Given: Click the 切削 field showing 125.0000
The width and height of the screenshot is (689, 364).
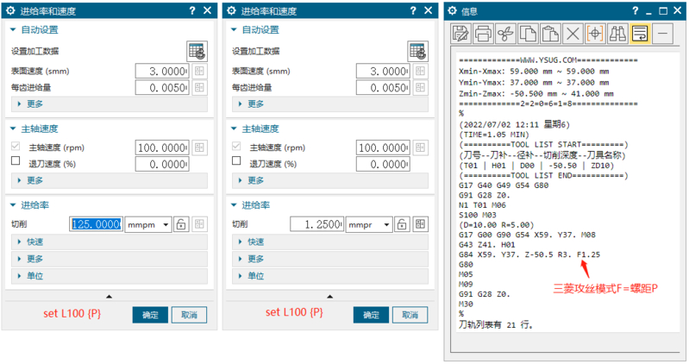Looking at the screenshot, I should click(97, 224).
